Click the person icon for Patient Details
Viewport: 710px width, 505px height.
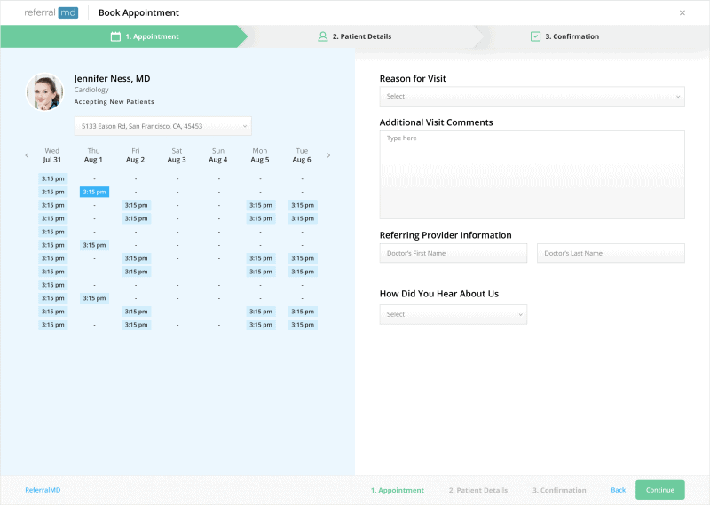click(323, 36)
